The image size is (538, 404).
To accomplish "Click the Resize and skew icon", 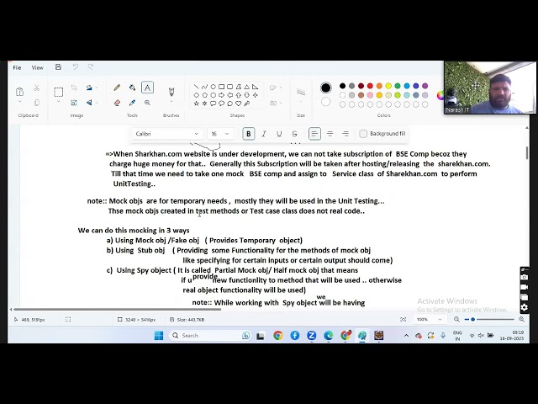I will tap(74, 103).
